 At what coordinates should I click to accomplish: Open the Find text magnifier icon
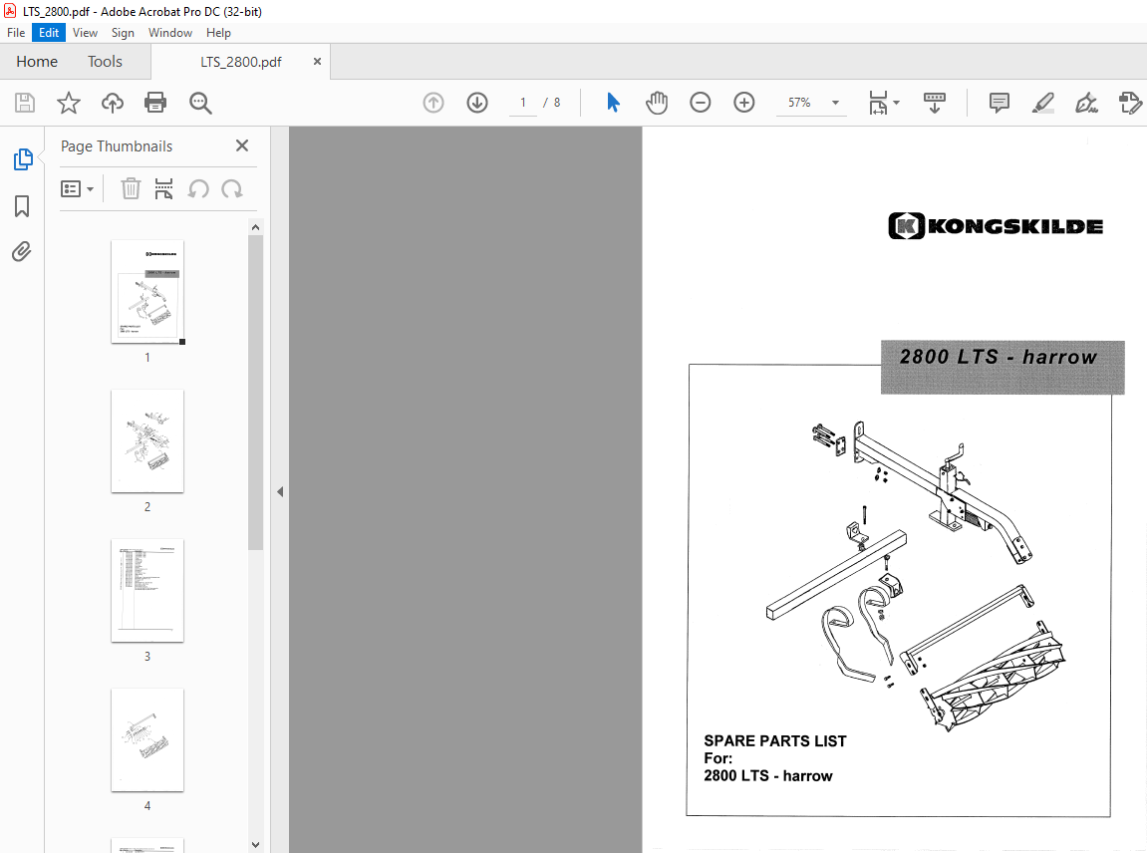199,104
